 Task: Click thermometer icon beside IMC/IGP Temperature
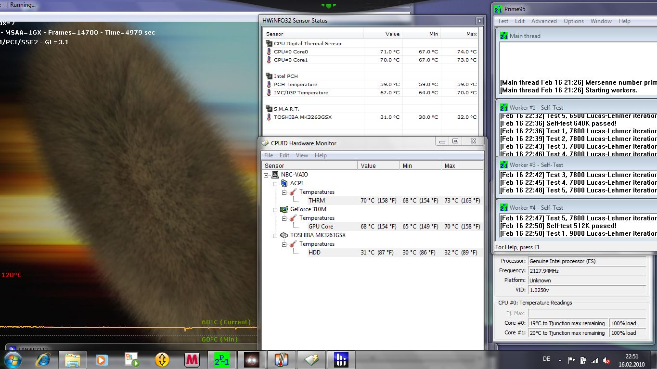(x=269, y=92)
